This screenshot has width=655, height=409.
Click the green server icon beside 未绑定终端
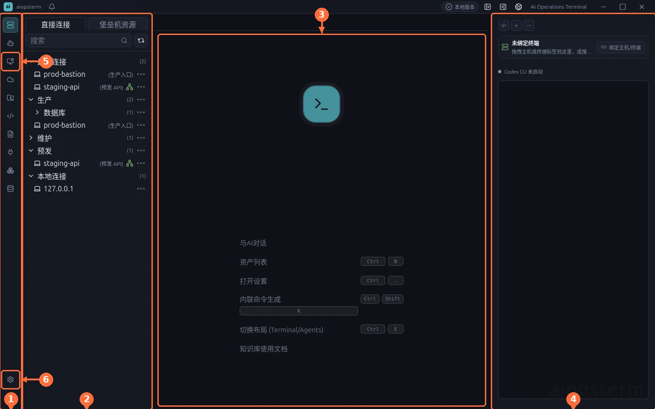point(505,47)
